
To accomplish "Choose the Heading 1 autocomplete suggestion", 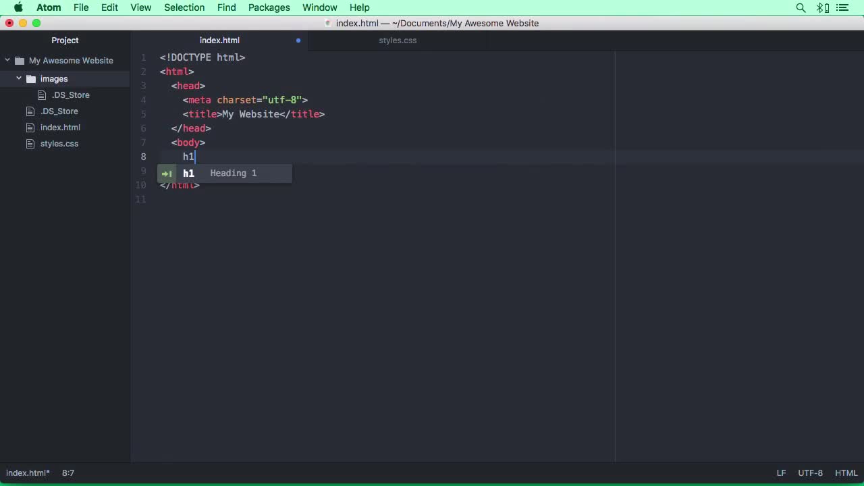I will (233, 173).
